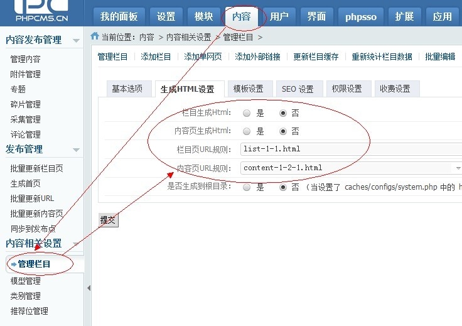Open 同步到发布点 in sidebar
Viewport: 462px width, 326px height.
(x=33, y=229)
